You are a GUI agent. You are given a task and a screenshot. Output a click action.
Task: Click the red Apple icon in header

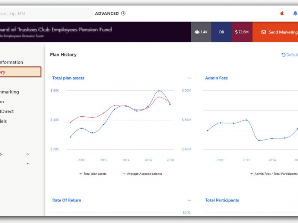pos(282,13)
